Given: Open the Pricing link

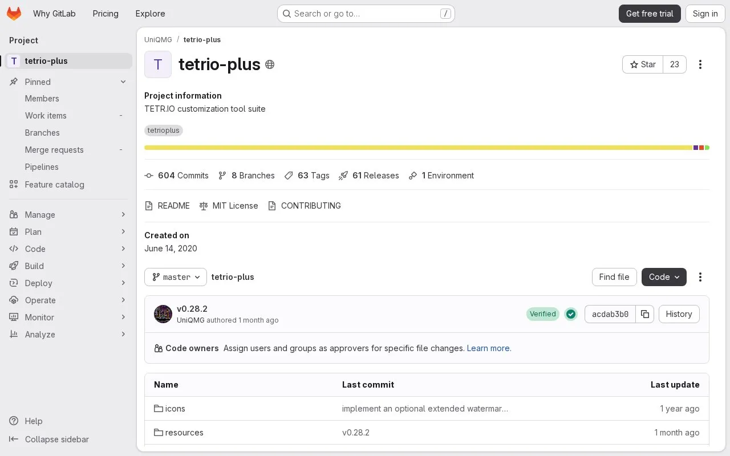Looking at the screenshot, I should click(x=106, y=14).
